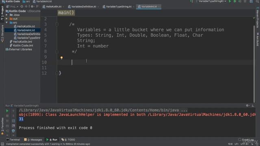Toggle 1: Project side tool window

2,13
